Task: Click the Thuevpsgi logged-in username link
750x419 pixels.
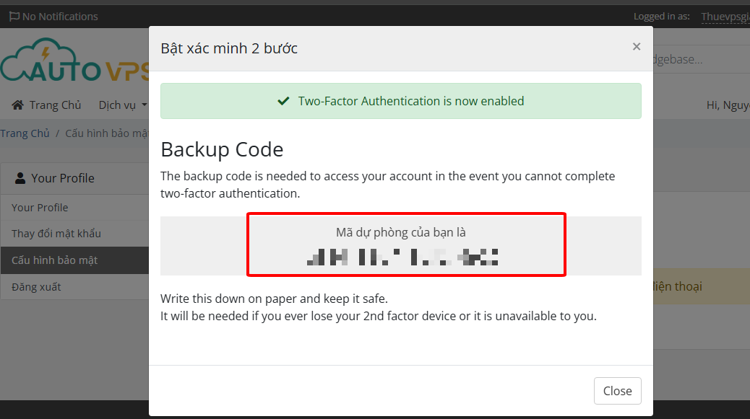Action: (725, 17)
